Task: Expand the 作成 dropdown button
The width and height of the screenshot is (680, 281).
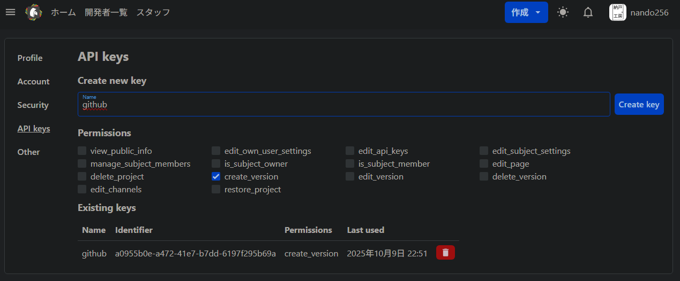Action: coord(526,12)
